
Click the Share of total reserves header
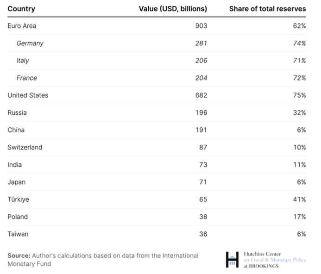pos(267,9)
